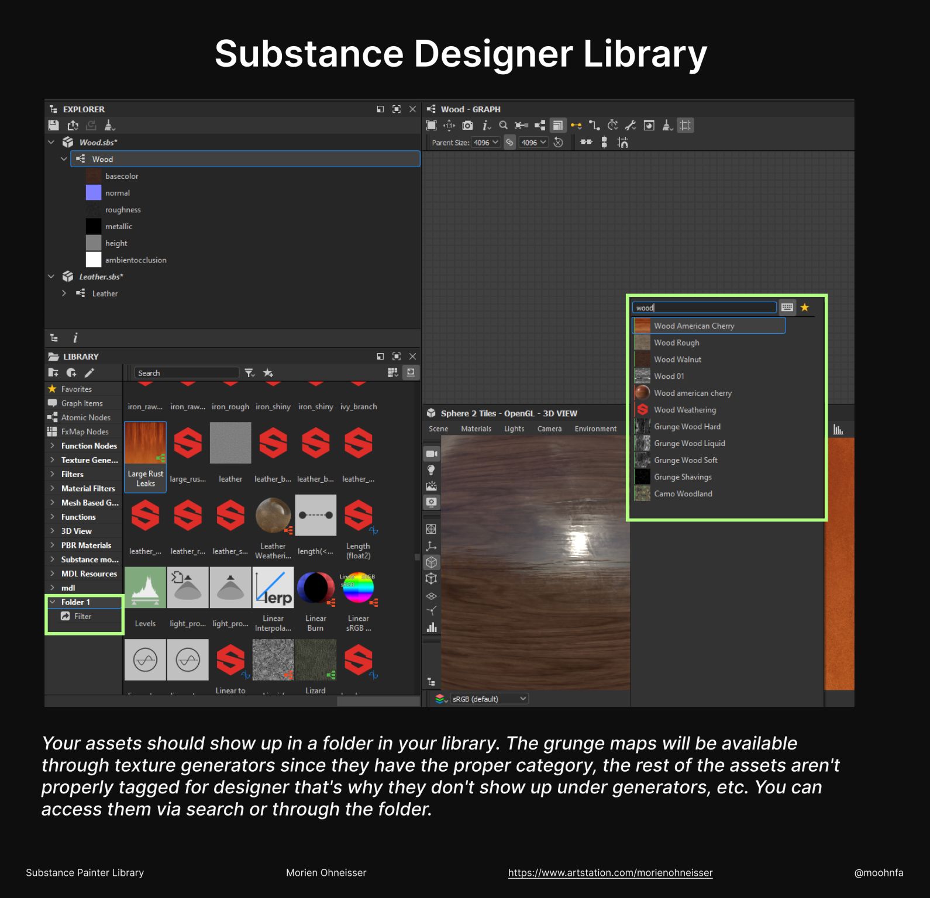Viewport: 930px width, 898px height.
Task: Click the 3D view camera icon
Action: tap(432, 454)
